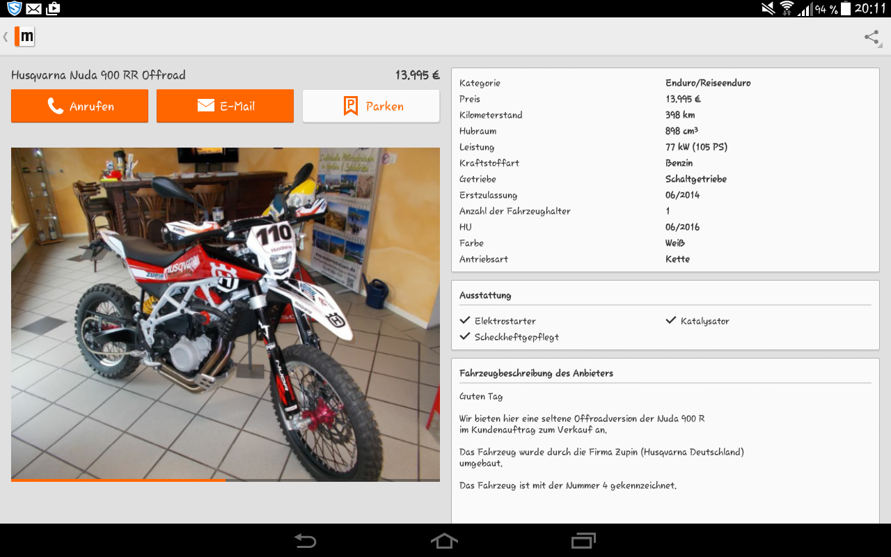
Task: Open the share icon menu
Action: point(872,38)
